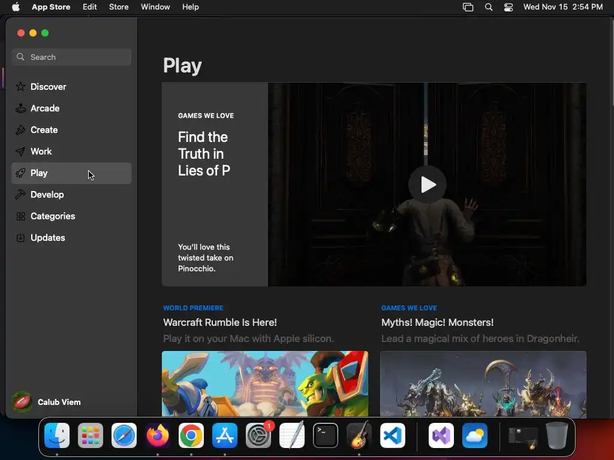Click the magnifier icon in Search field
Screen dimensions: 614x460
click(20, 57)
